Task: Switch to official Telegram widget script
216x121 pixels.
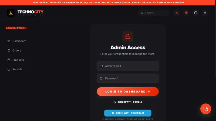Action: point(128,119)
